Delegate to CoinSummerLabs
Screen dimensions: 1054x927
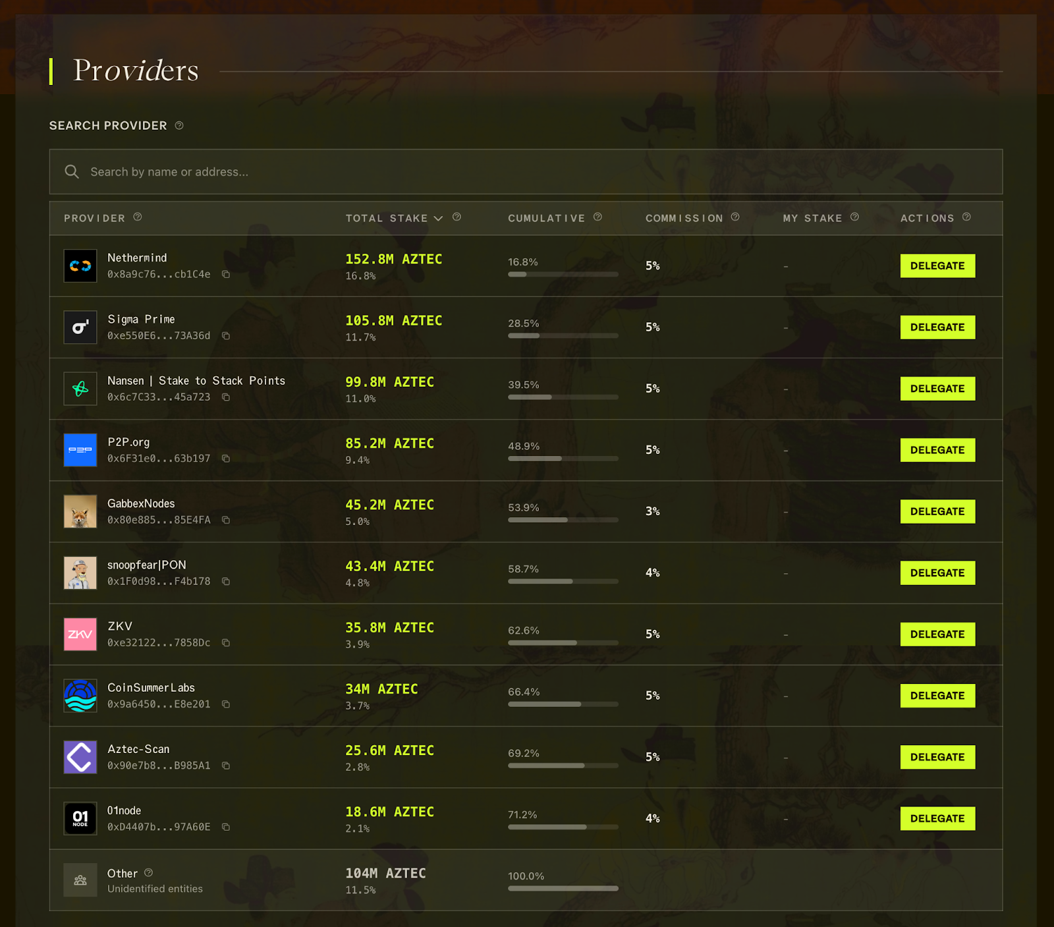937,696
